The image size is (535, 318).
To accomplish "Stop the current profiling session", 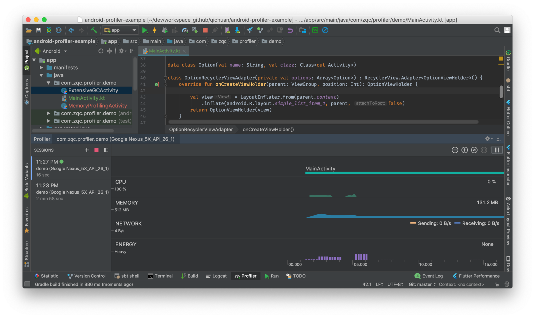I will 96,150.
